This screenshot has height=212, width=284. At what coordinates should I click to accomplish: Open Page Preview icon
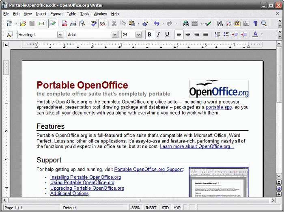[82, 23]
